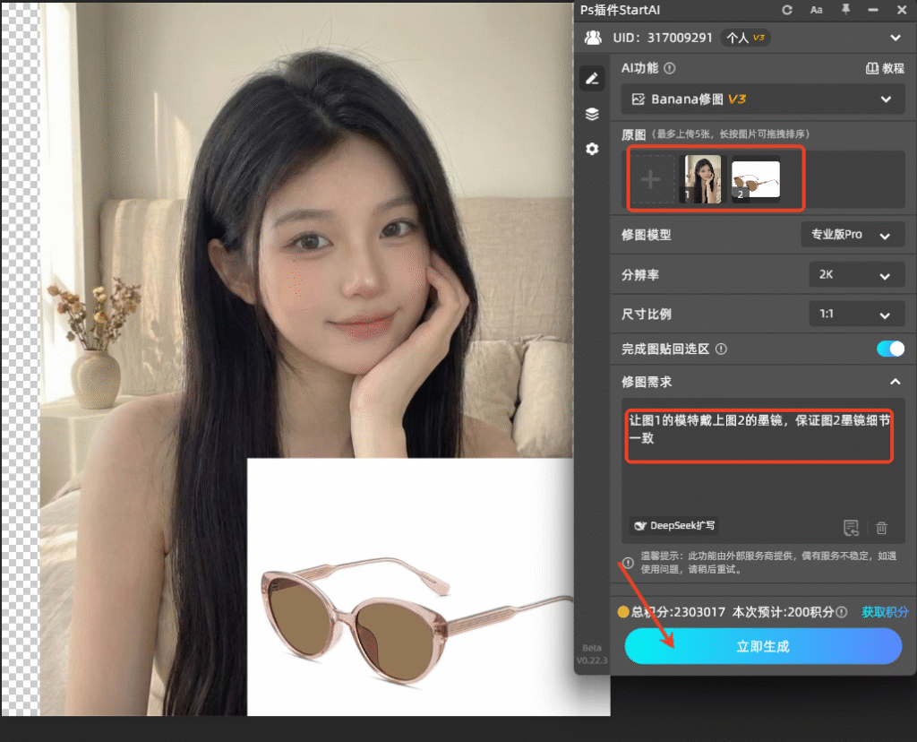Collapse the 修图需求 section
Image resolution: width=917 pixels, height=742 pixels.
click(895, 381)
